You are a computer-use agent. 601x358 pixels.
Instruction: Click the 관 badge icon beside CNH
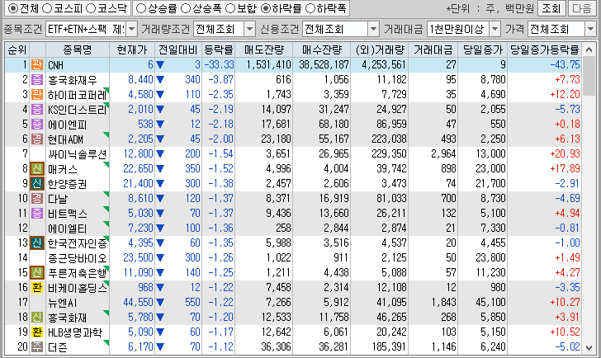tap(37, 64)
